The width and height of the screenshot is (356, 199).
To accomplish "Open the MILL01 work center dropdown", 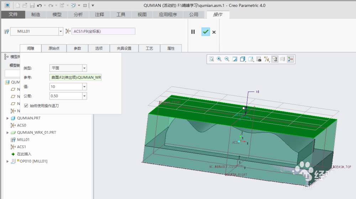I will 61,31.
